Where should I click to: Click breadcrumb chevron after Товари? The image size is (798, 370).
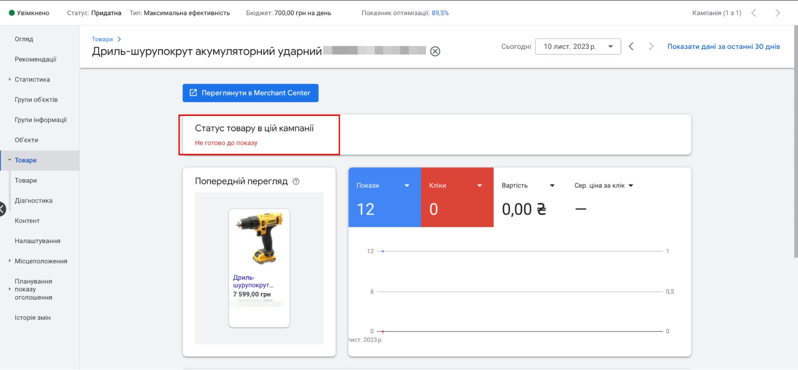(x=119, y=39)
